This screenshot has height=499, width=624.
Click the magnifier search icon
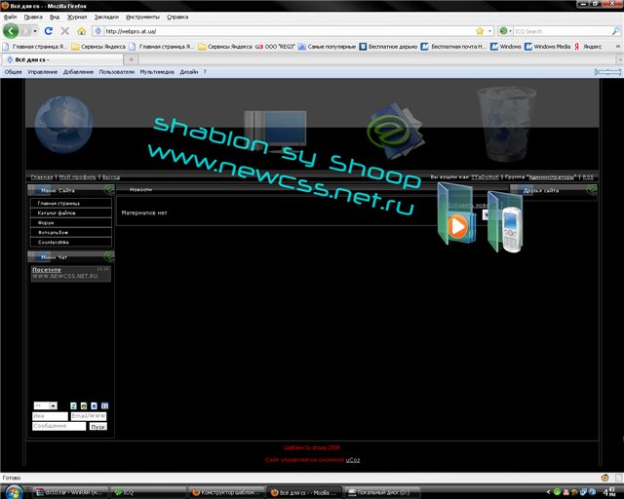pyautogui.click(x=615, y=31)
